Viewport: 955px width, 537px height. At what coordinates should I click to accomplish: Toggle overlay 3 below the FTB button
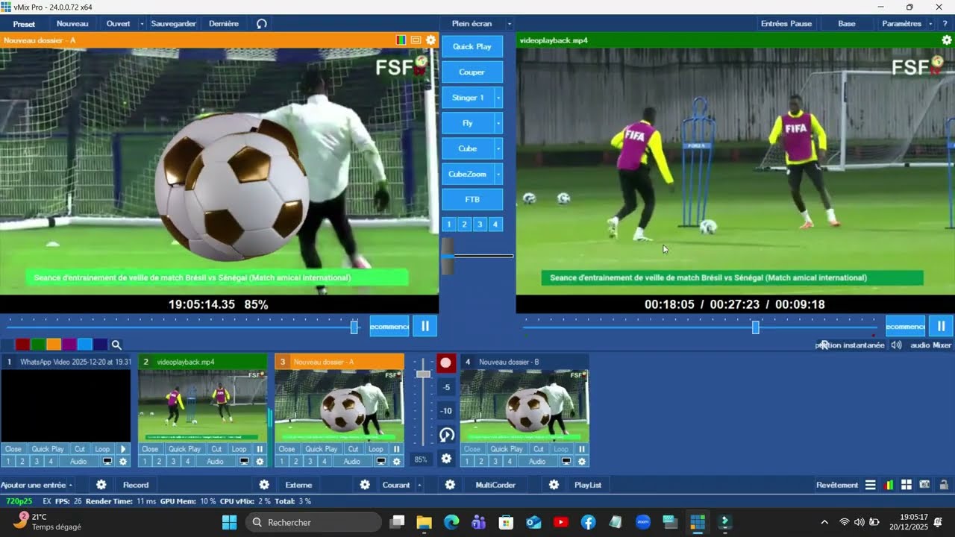(480, 224)
